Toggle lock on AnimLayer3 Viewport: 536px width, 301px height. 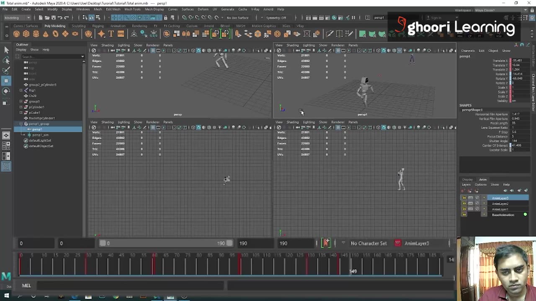point(464,198)
